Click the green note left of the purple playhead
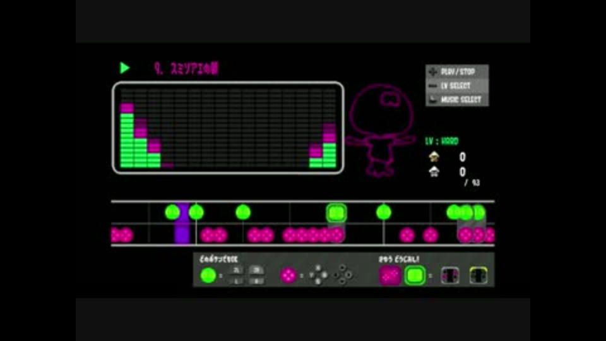 tap(172, 212)
